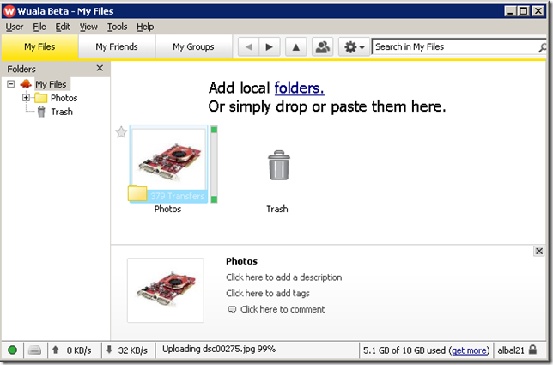Switch to the My Groups tab

(193, 47)
